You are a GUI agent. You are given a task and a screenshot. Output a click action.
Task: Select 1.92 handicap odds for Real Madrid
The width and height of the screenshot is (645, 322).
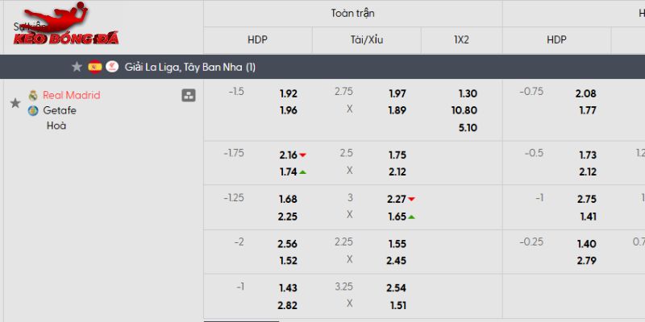288,93
